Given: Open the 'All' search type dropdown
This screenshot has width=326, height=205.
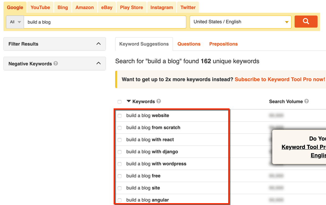Looking at the screenshot, I should tap(15, 22).
